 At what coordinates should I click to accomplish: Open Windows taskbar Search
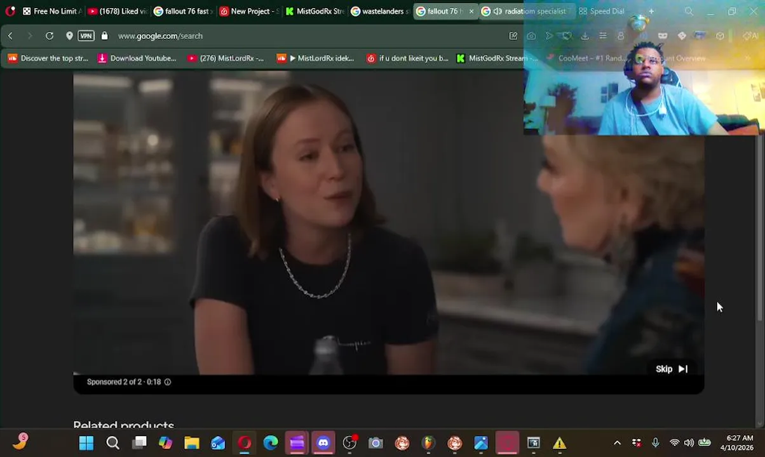112,443
